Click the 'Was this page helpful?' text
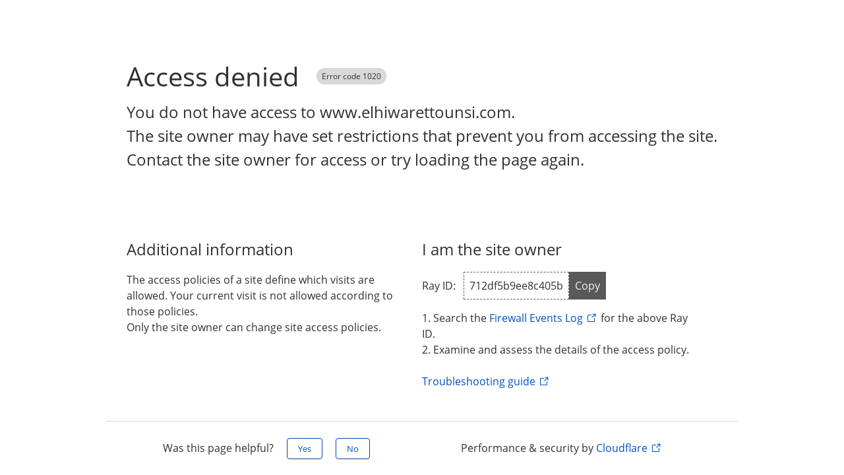Screen dimensions: 844x475 218,448
